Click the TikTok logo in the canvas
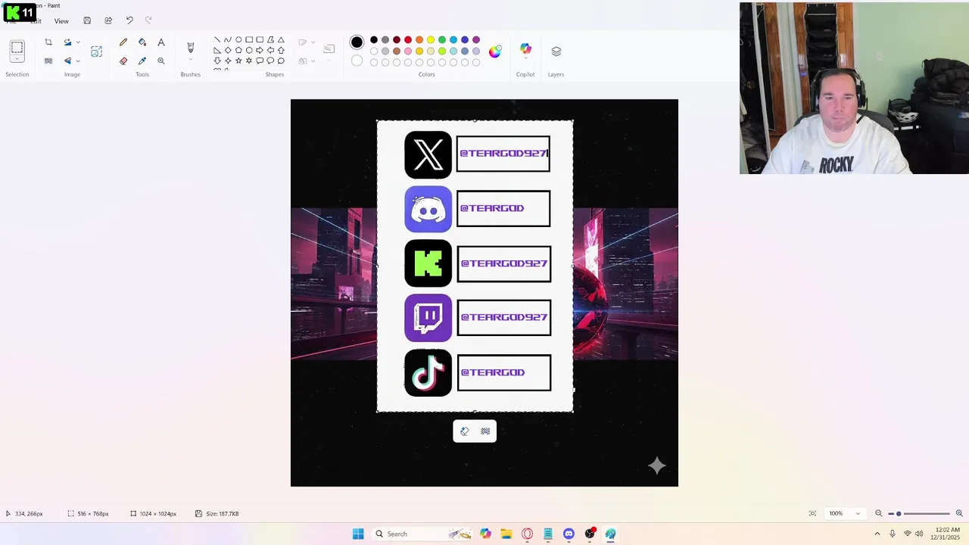Screen dimensions: 969x545 pos(428,372)
